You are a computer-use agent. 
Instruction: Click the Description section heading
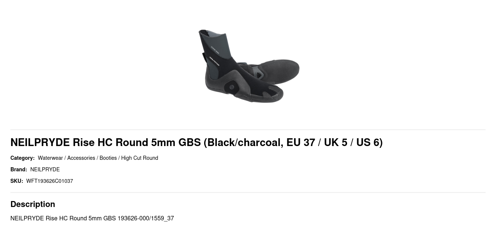(33, 204)
